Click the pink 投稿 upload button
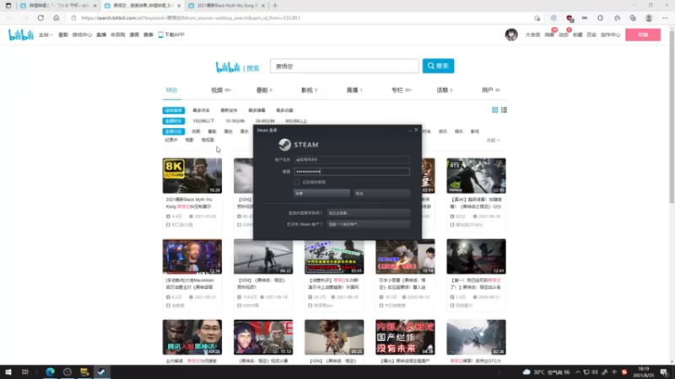This screenshot has height=379, width=675. (643, 35)
